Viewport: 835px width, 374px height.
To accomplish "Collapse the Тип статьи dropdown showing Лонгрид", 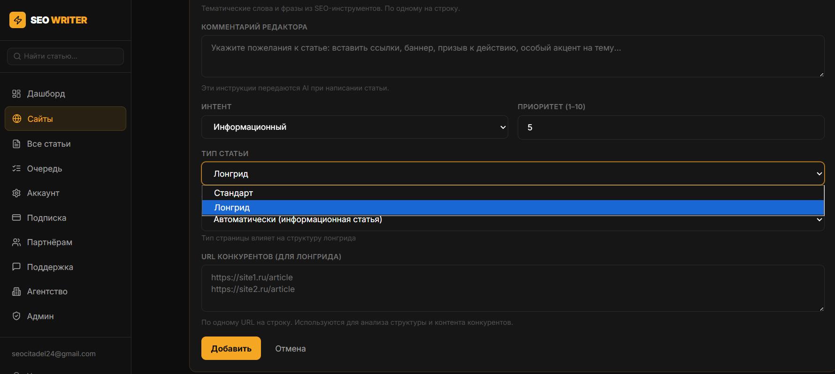I will click(x=513, y=173).
